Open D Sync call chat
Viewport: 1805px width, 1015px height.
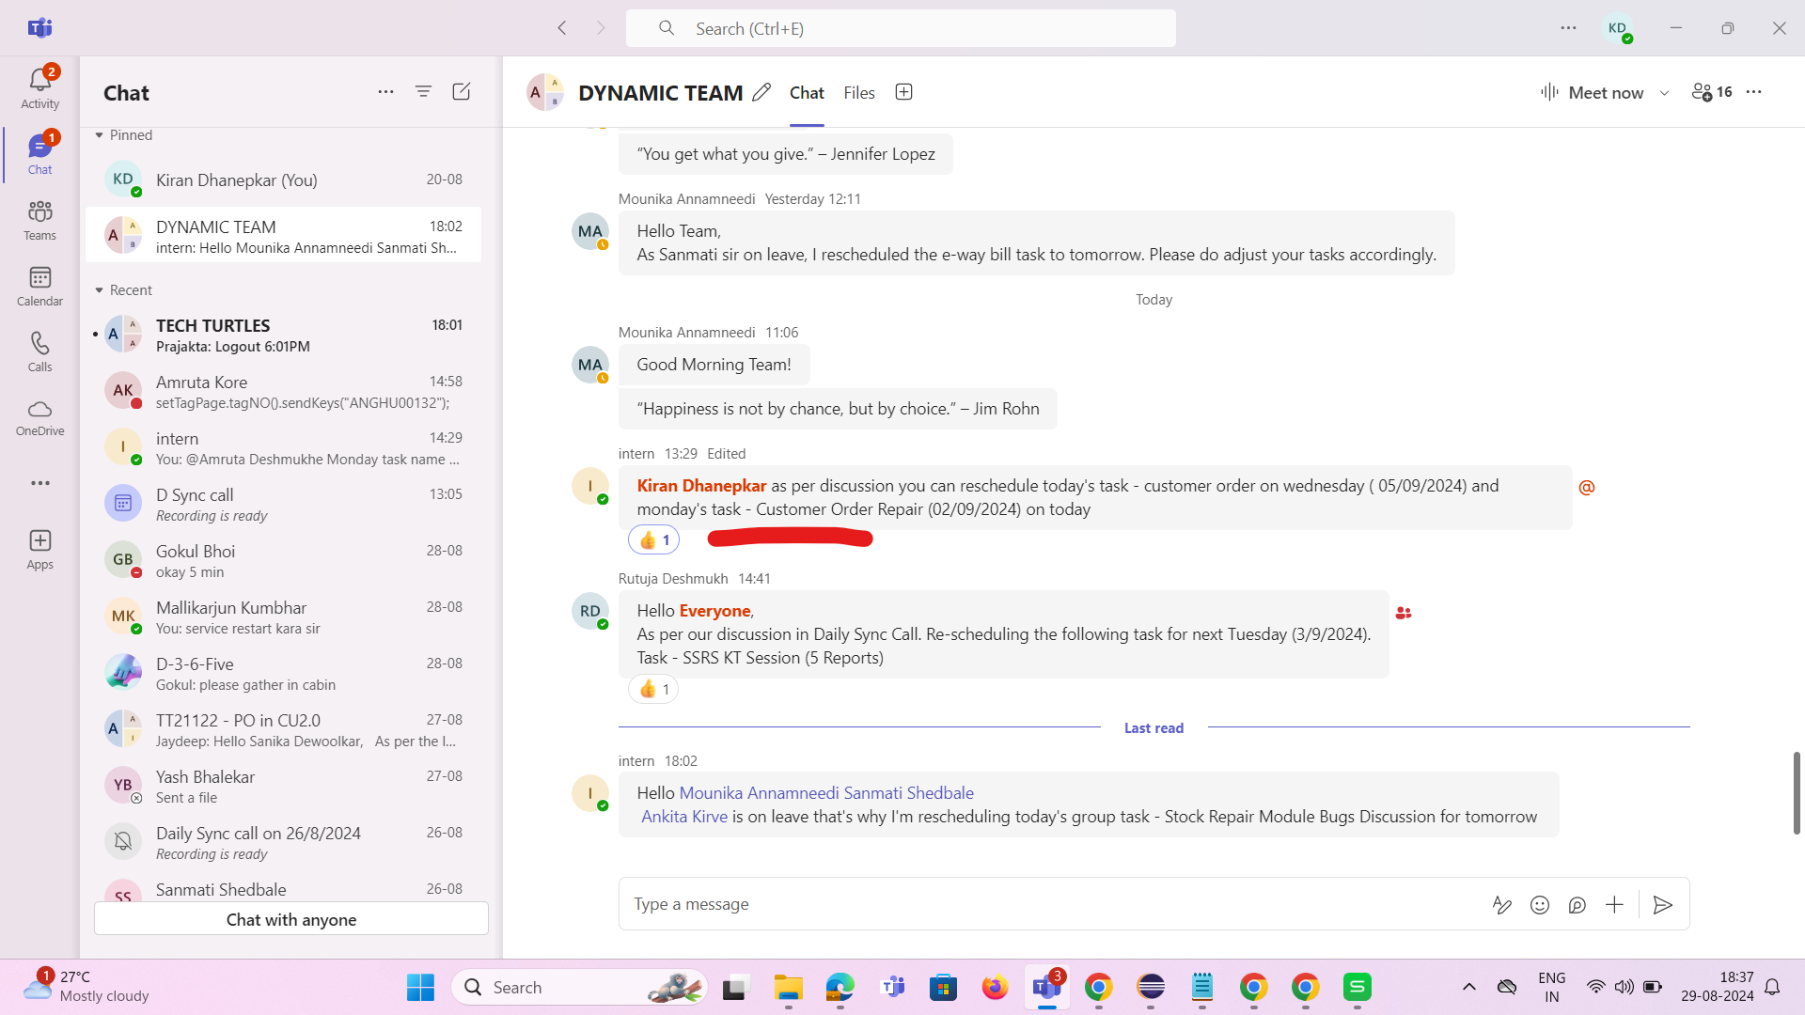coord(283,504)
